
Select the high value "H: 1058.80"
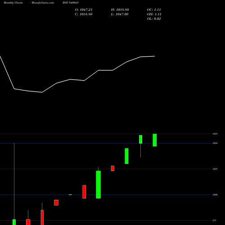point(120,10)
